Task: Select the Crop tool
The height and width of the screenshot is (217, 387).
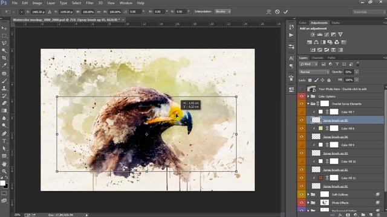Action: (x=4, y=58)
